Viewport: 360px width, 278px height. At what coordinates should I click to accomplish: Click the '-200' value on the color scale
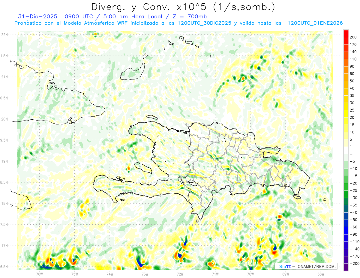[355, 263]
